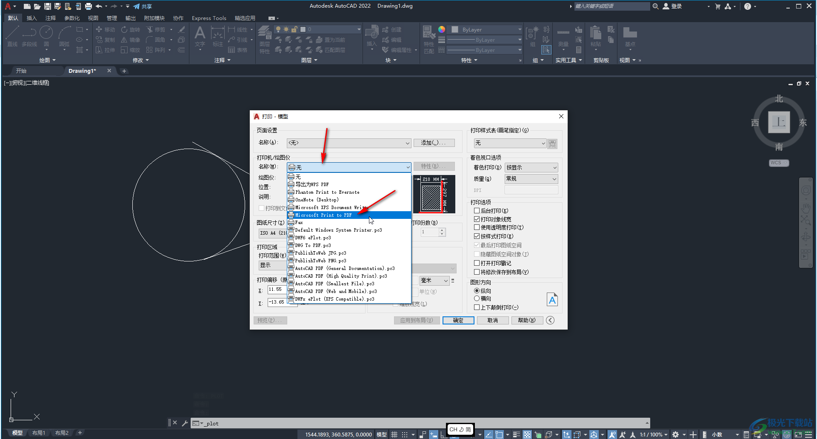Choose DWG To PDF.pc3 from printer list

[349, 246]
